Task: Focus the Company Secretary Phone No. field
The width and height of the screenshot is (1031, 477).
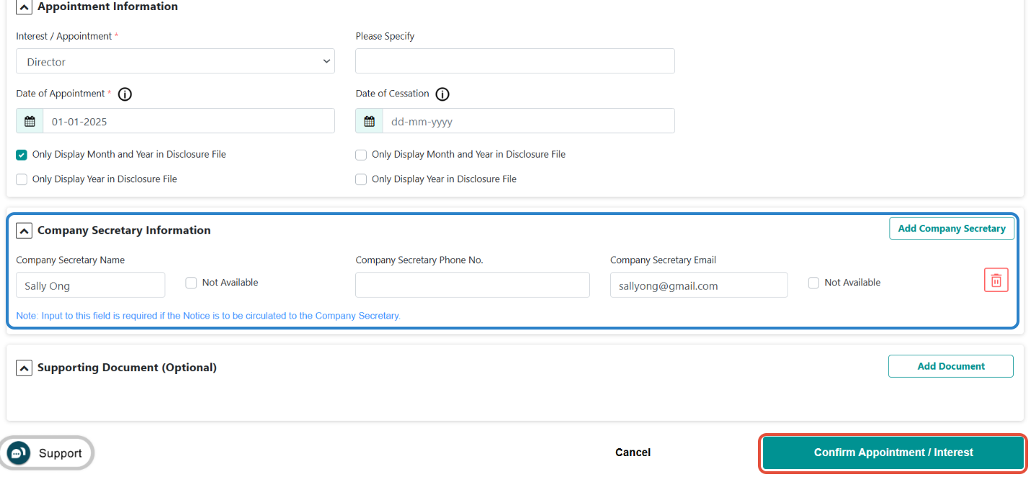Action: [473, 285]
